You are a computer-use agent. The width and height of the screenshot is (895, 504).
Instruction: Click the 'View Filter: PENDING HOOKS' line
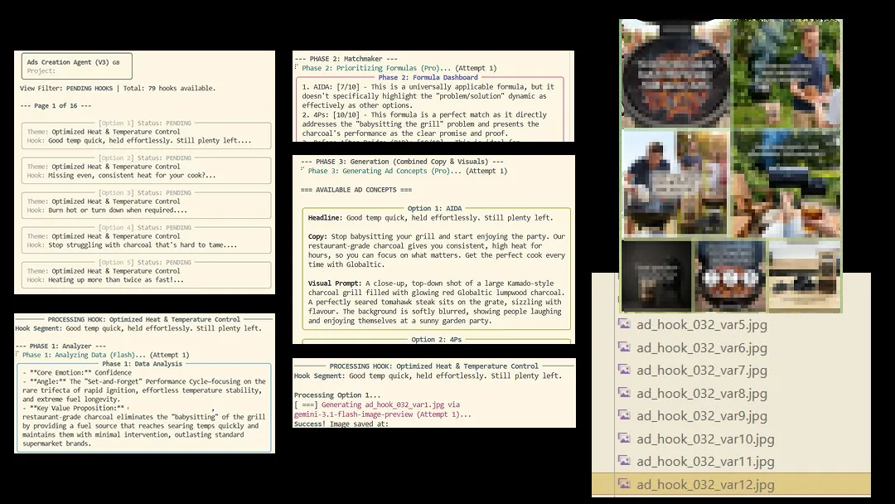pos(118,89)
